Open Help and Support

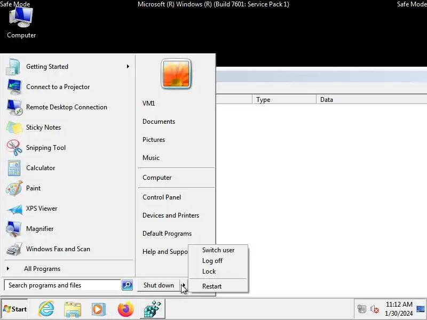[165, 252]
